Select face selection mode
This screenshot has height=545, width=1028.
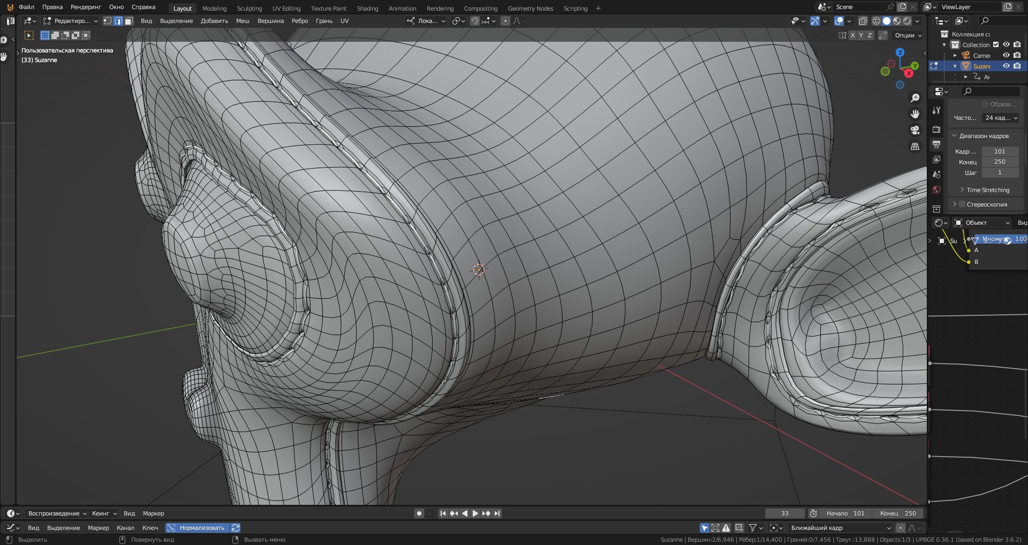pyautogui.click(x=128, y=21)
